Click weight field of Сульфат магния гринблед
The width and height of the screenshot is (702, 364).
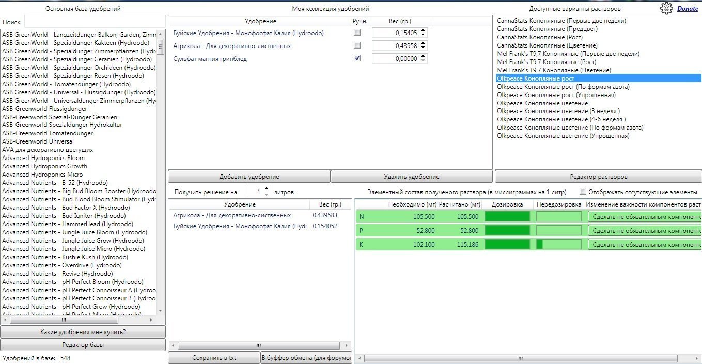coord(396,59)
